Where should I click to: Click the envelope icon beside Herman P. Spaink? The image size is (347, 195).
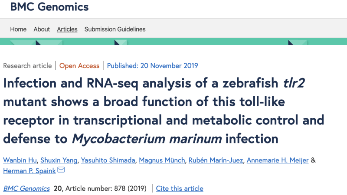pos(61,170)
